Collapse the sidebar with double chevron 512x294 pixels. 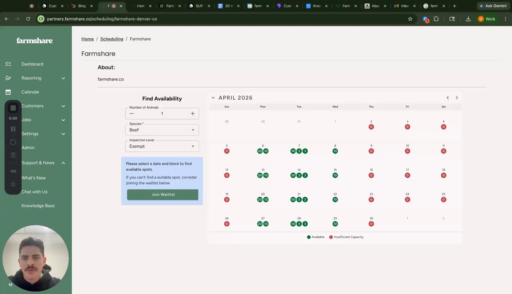[11, 285]
